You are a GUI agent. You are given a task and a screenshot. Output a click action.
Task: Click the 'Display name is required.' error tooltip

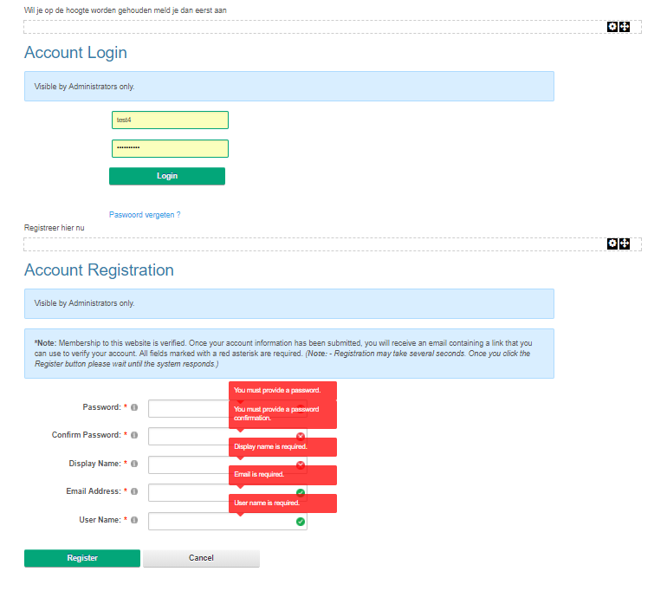[283, 447]
